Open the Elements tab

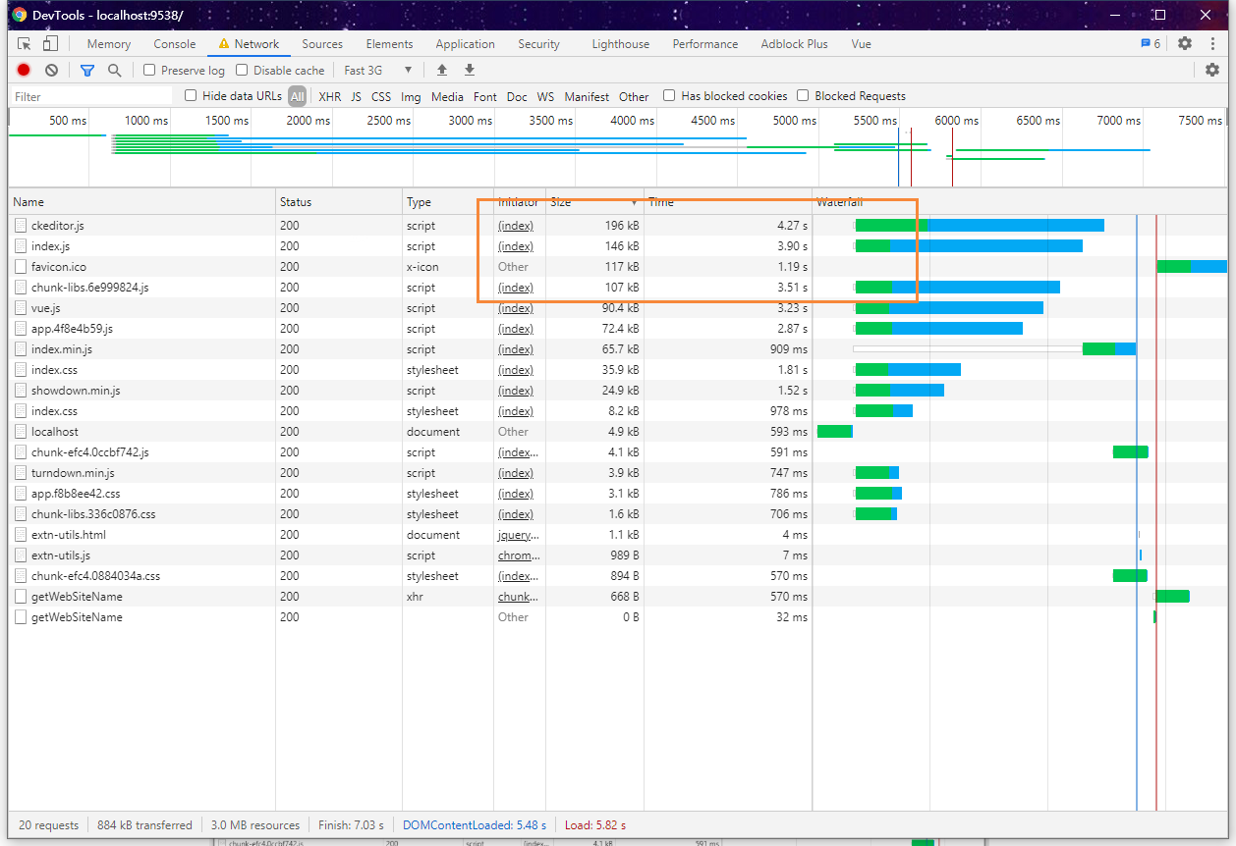click(389, 43)
